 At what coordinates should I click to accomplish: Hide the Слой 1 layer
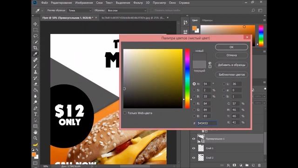[x=194, y=148]
